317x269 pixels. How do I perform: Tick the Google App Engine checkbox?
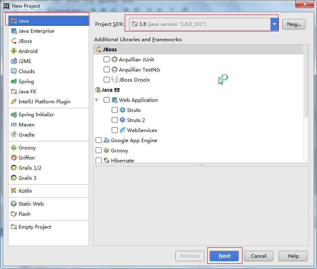[x=98, y=140]
